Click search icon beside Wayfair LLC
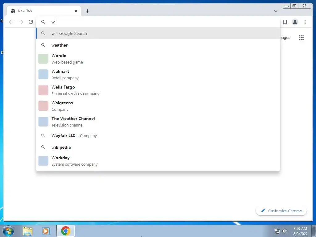This screenshot has height=237, width=316. [x=43, y=135]
